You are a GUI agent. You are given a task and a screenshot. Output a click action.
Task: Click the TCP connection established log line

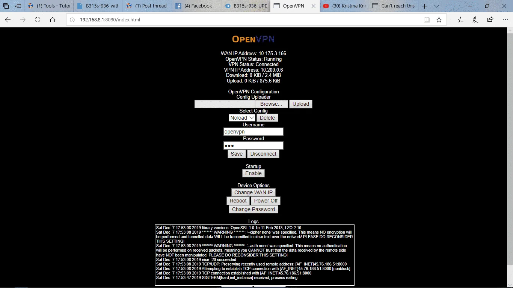pyautogui.click(x=234, y=273)
